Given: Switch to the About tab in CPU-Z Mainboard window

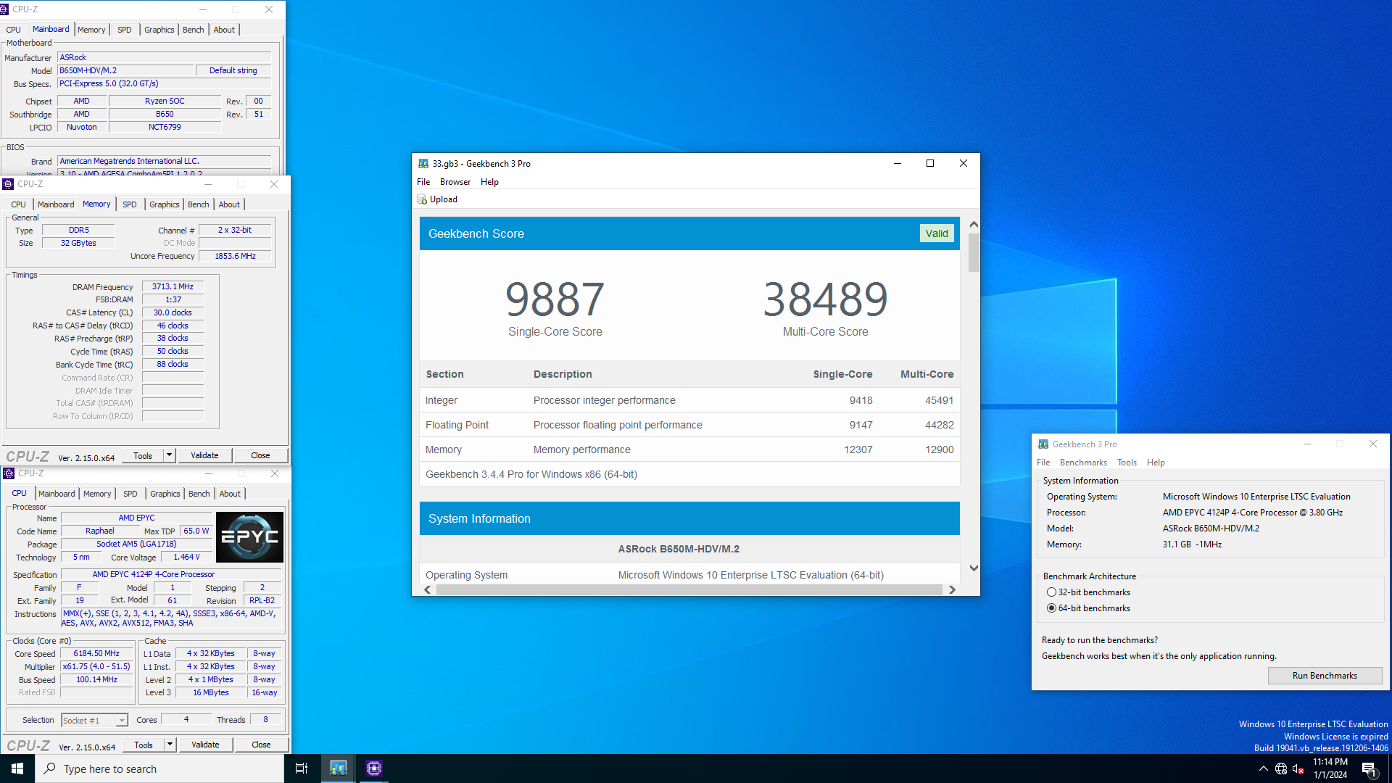Looking at the screenshot, I should (224, 30).
